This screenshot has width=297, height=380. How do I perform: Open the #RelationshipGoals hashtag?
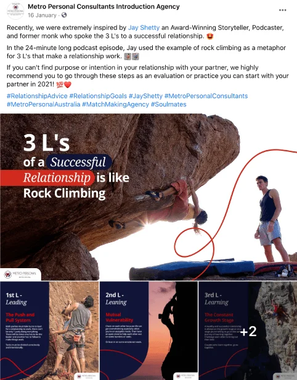click(x=98, y=96)
